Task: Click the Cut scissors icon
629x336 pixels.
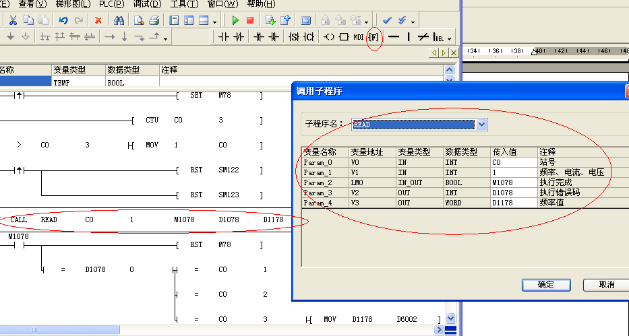Action: [12, 20]
